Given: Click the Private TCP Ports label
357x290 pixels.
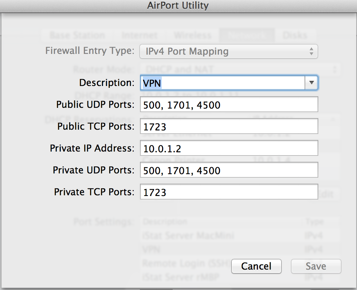Looking at the screenshot, I should [x=94, y=192].
